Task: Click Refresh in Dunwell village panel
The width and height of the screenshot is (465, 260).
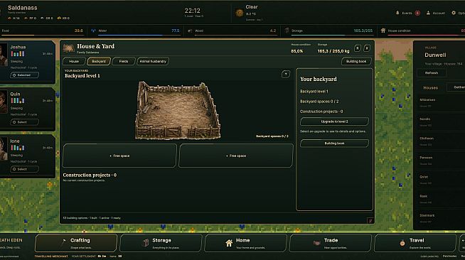Action: click(432, 73)
